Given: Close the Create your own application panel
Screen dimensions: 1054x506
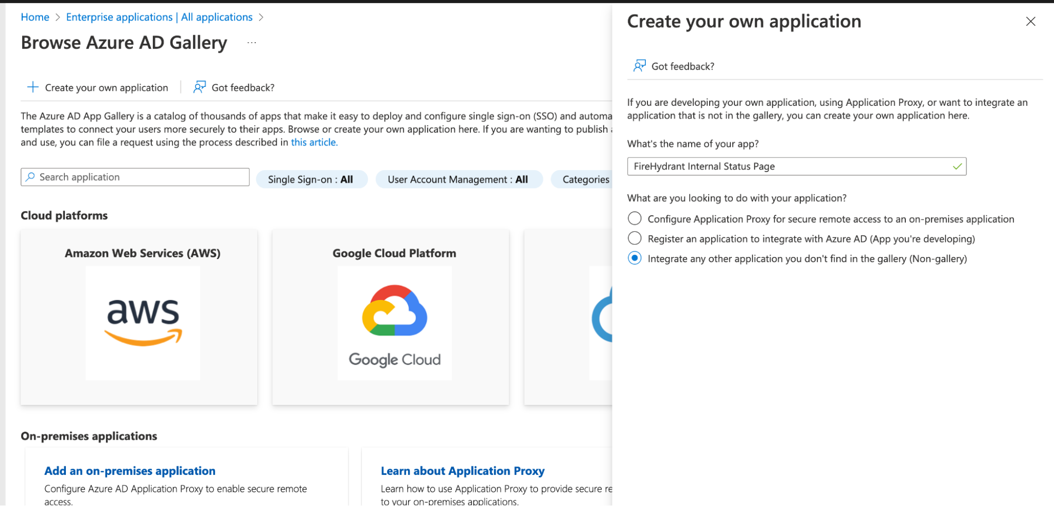Looking at the screenshot, I should [1030, 22].
